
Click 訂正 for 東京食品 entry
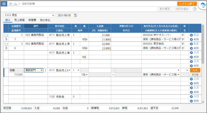pyautogui.click(x=194, y=44)
